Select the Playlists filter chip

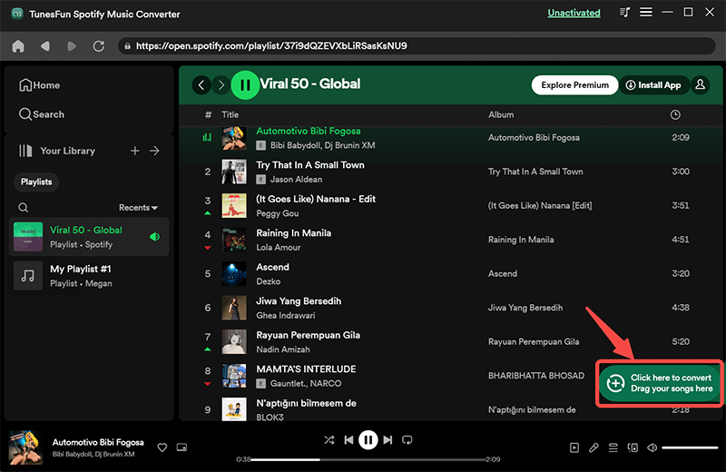click(x=36, y=182)
